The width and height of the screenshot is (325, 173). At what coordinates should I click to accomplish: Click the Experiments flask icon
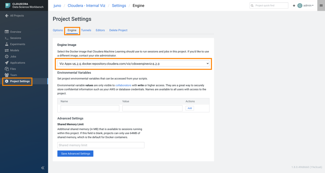pyautogui.click(x=6, y=44)
